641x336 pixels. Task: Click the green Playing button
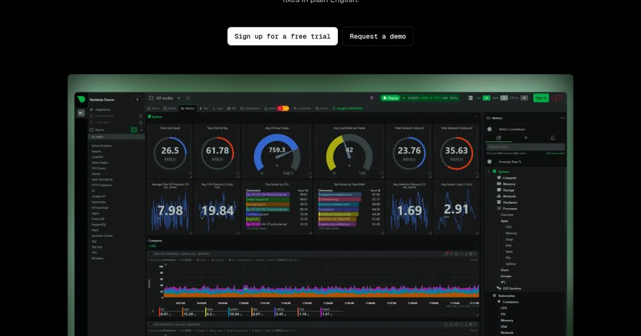390,98
